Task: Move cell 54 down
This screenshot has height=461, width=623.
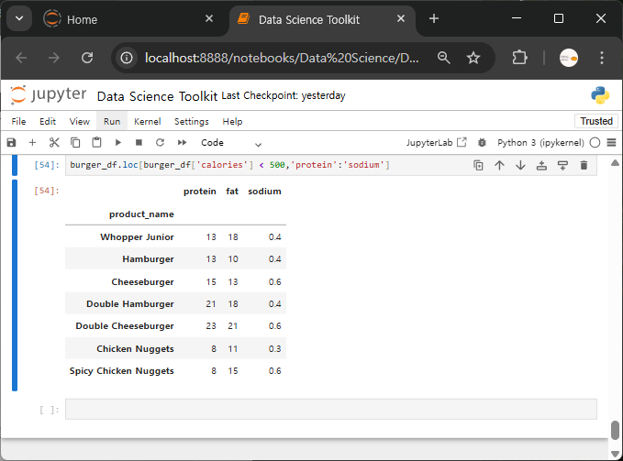Action: (520, 165)
